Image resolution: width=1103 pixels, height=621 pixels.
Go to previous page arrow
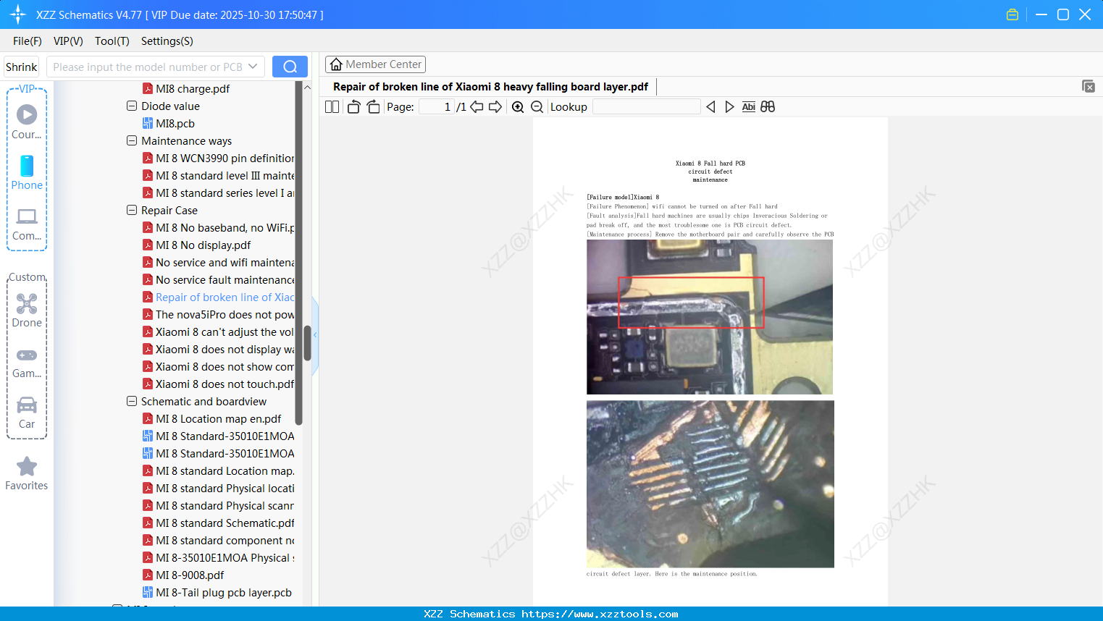pos(477,107)
